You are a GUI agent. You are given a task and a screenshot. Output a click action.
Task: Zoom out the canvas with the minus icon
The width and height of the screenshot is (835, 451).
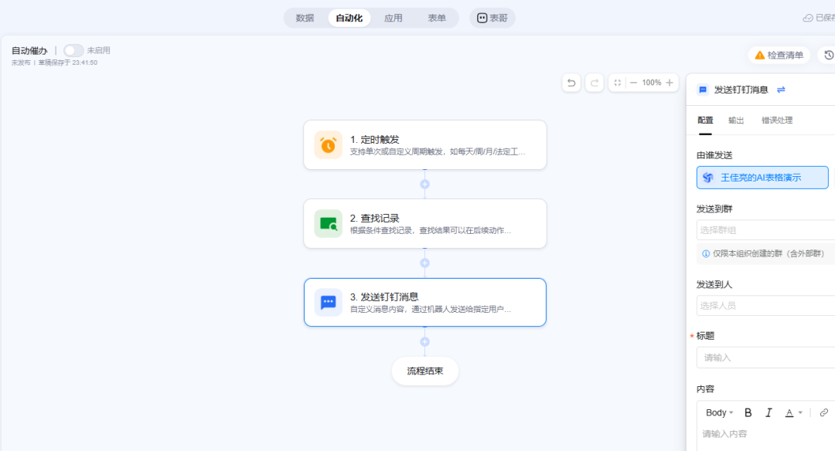coord(633,83)
